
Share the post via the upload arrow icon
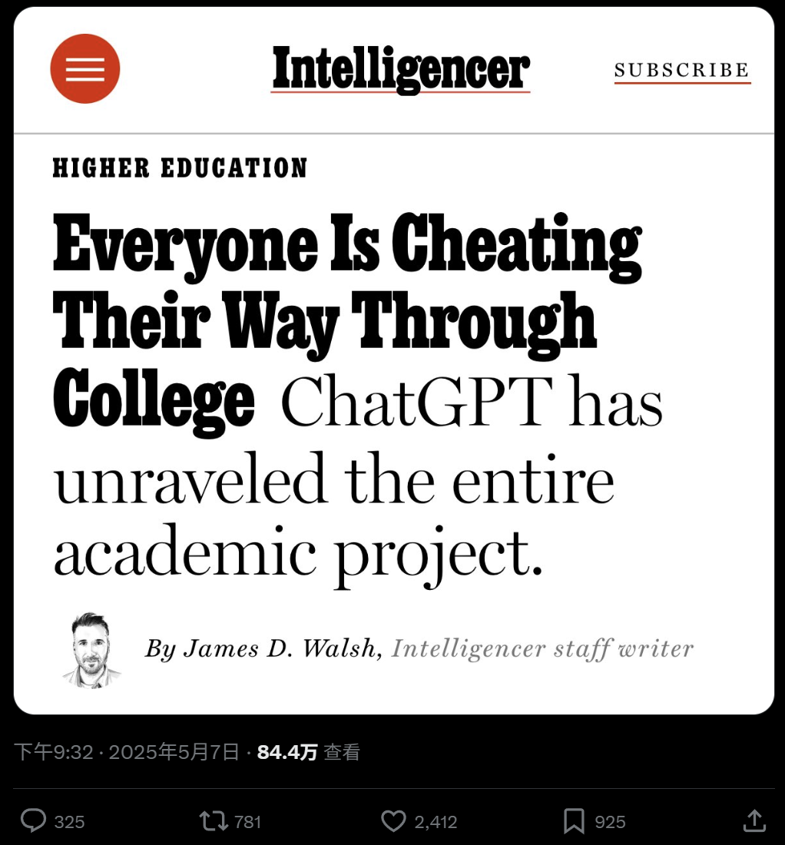754,821
